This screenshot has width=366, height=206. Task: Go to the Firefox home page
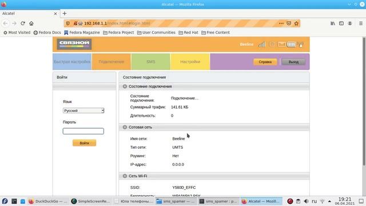click(31, 23)
